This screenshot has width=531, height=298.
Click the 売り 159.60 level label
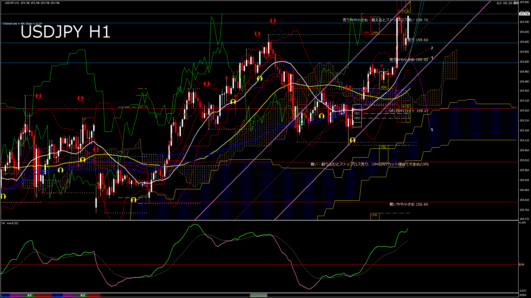pos(418,40)
